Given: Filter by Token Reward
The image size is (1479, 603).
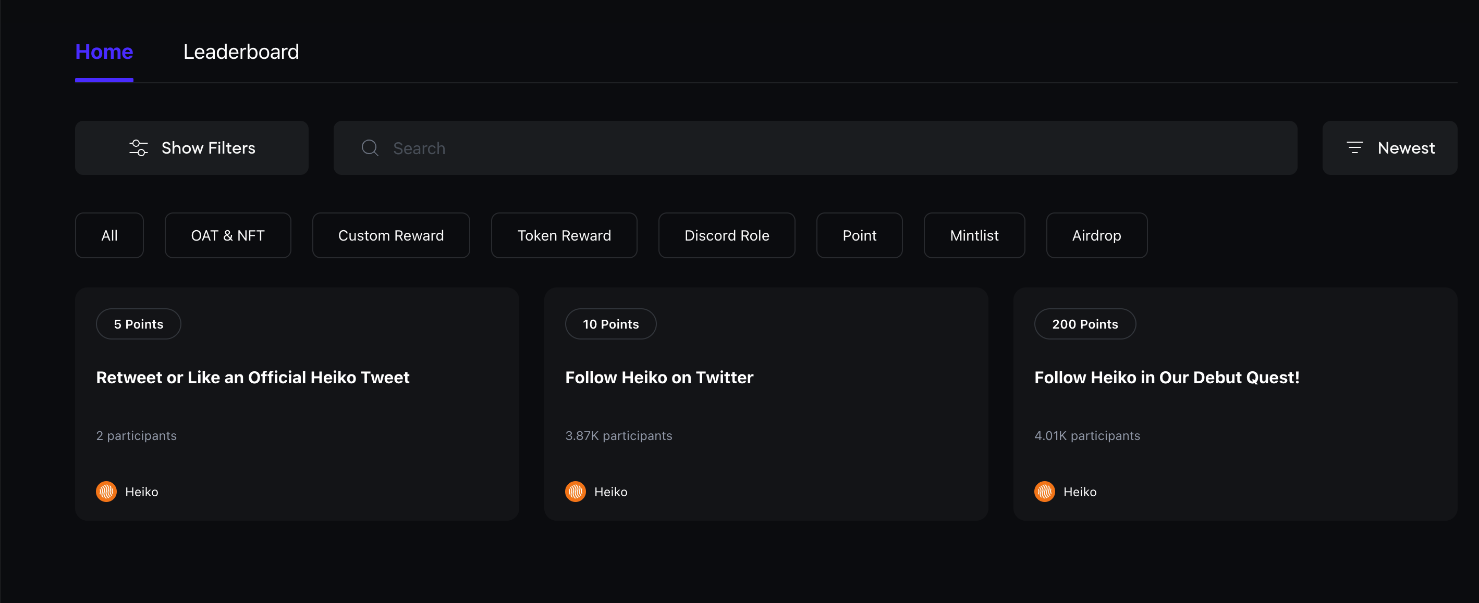Looking at the screenshot, I should (x=564, y=236).
